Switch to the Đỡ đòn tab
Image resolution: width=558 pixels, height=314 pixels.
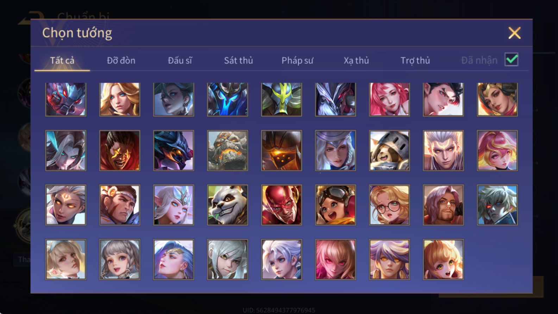[121, 61]
